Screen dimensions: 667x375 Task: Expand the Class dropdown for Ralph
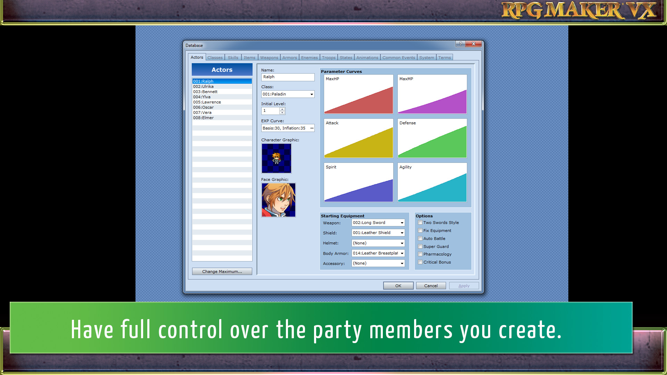coord(312,94)
